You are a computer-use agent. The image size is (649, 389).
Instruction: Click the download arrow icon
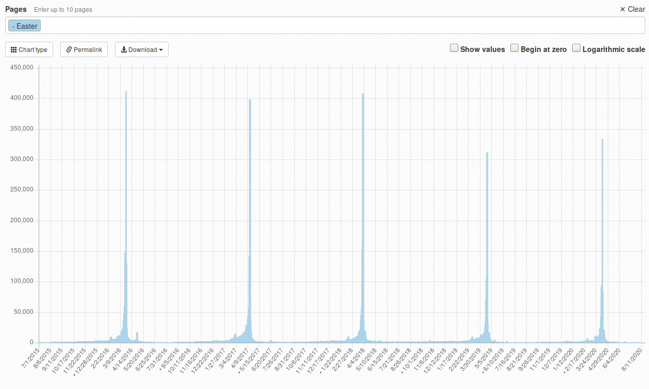click(x=124, y=49)
